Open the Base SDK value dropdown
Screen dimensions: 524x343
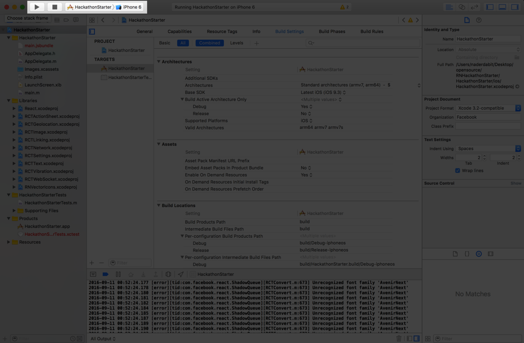[323, 92]
